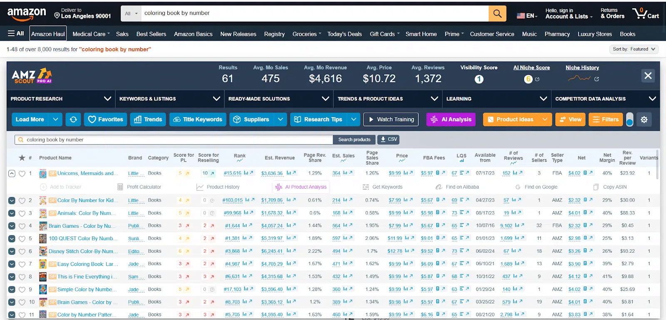Open the Sort by Featured dropdown
Screen dimensions: 666x320
pyautogui.click(x=634, y=49)
